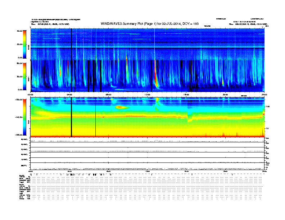Select the 30.00 label on RAD1 color scale
285x220 pixels.
19,77
